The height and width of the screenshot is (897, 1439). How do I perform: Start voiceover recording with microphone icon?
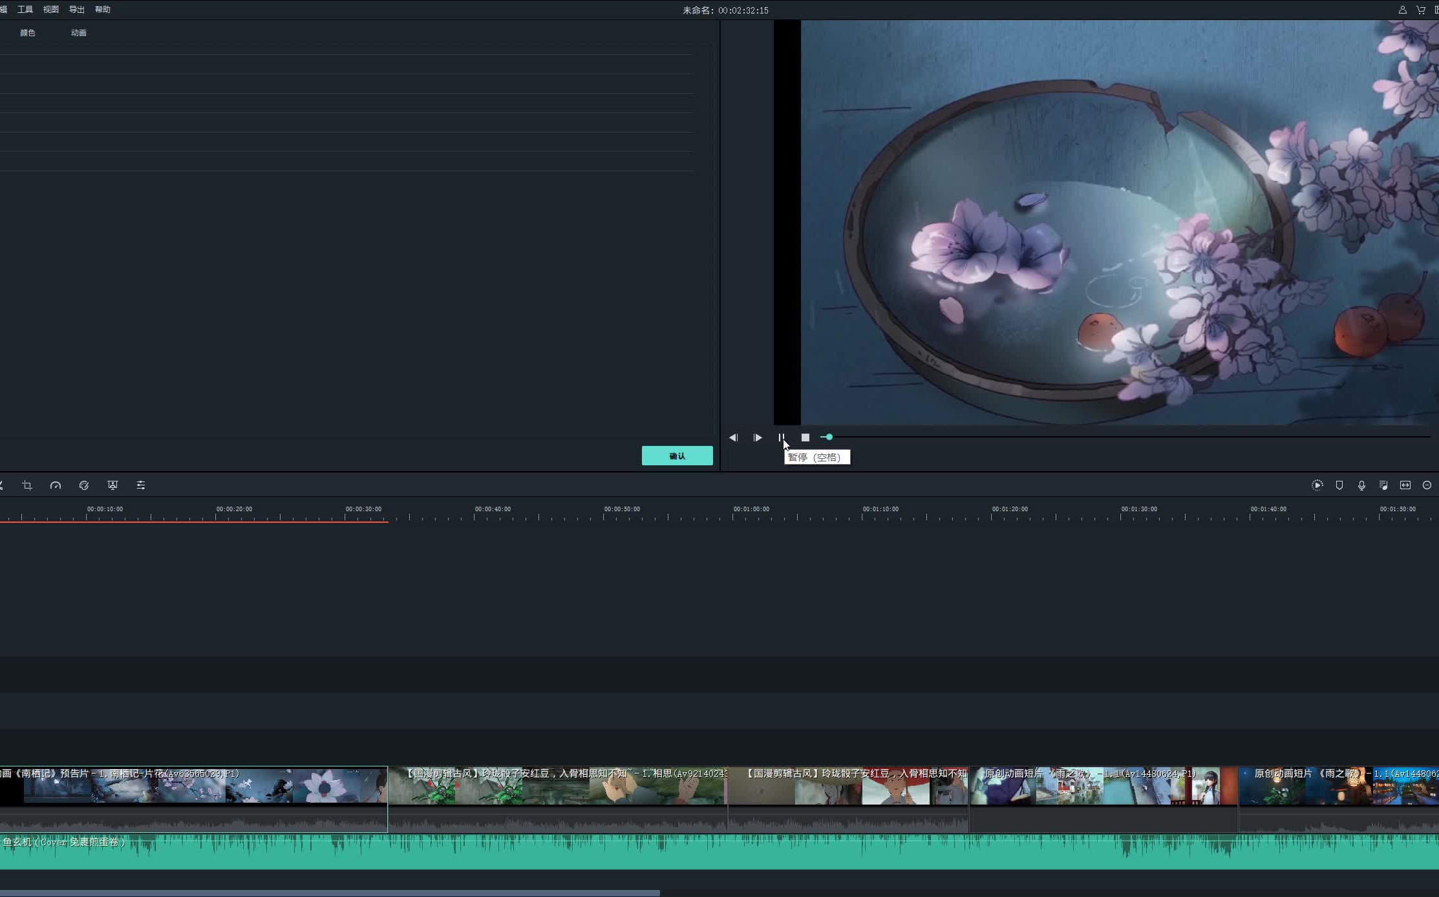[1361, 485]
